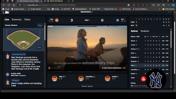The image size is (176, 99).
Task: Switch to the Video tab
Action: [x=27, y=20]
